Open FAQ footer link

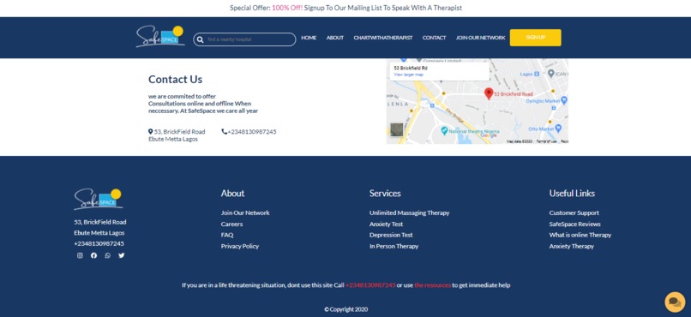coord(227,235)
